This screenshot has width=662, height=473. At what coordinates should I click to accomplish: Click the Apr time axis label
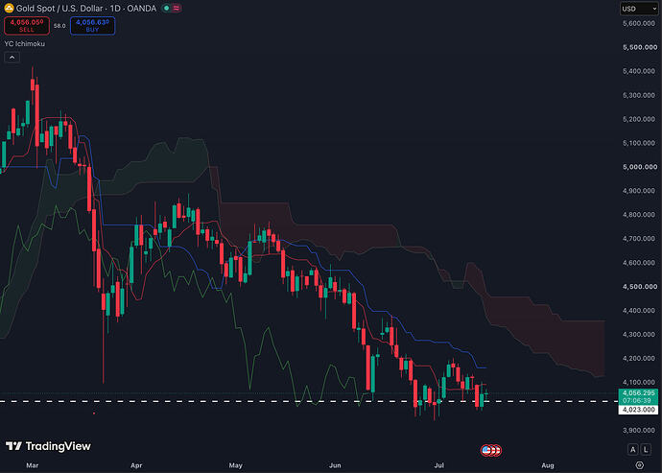click(136, 465)
